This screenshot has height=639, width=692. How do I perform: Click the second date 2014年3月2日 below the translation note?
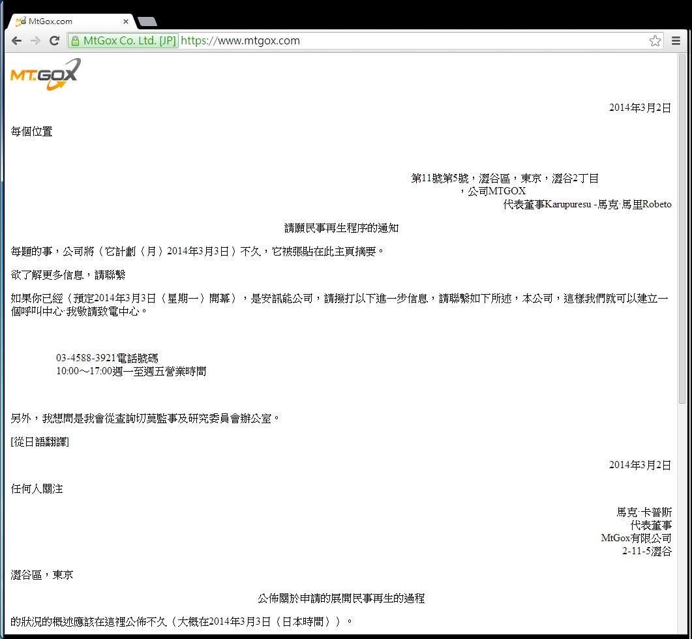(x=640, y=465)
